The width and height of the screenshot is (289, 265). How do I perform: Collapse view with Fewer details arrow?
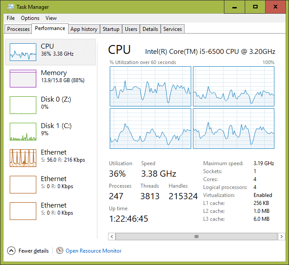pos(12,250)
